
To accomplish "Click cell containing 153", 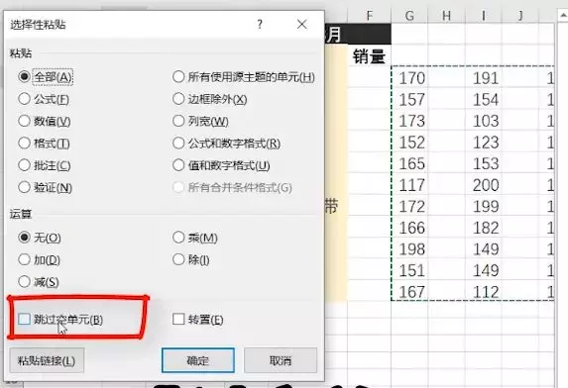I will [x=483, y=163].
